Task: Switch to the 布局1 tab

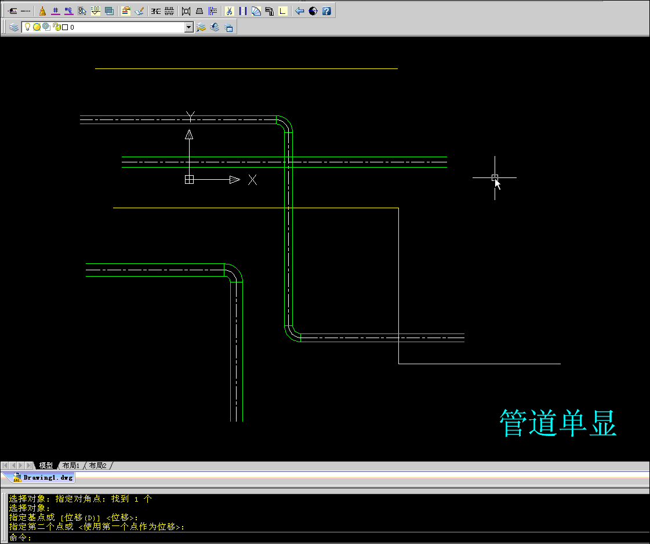Action: 71,466
